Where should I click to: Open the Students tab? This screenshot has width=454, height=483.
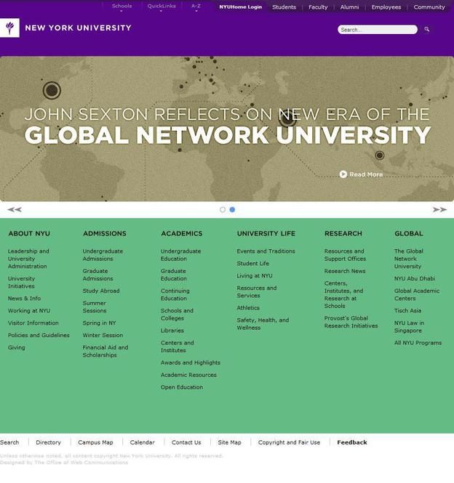pyautogui.click(x=284, y=7)
